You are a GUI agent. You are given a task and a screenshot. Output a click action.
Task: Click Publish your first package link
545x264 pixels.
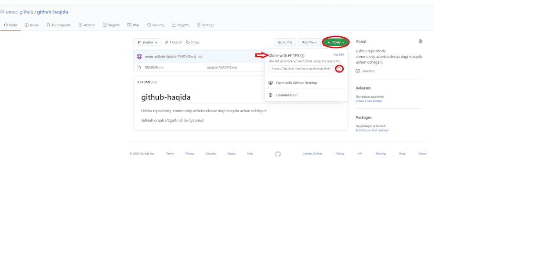372,130
